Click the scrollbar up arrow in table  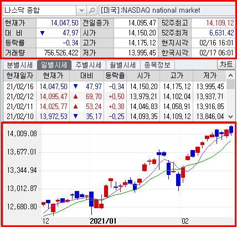[x=230, y=75]
